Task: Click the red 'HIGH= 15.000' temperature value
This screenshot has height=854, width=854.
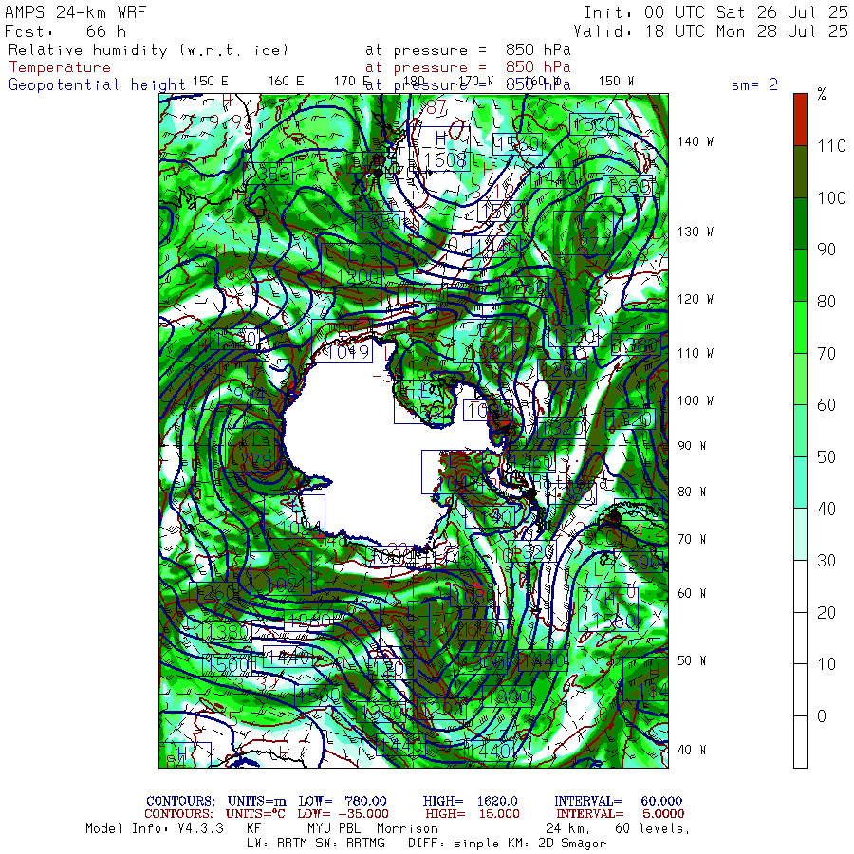Action: pos(473,814)
